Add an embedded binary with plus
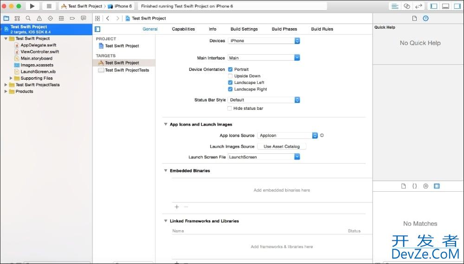Image resolution: width=464 pixels, height=264 pixels. pyautogui.click(x=177, y=207)
